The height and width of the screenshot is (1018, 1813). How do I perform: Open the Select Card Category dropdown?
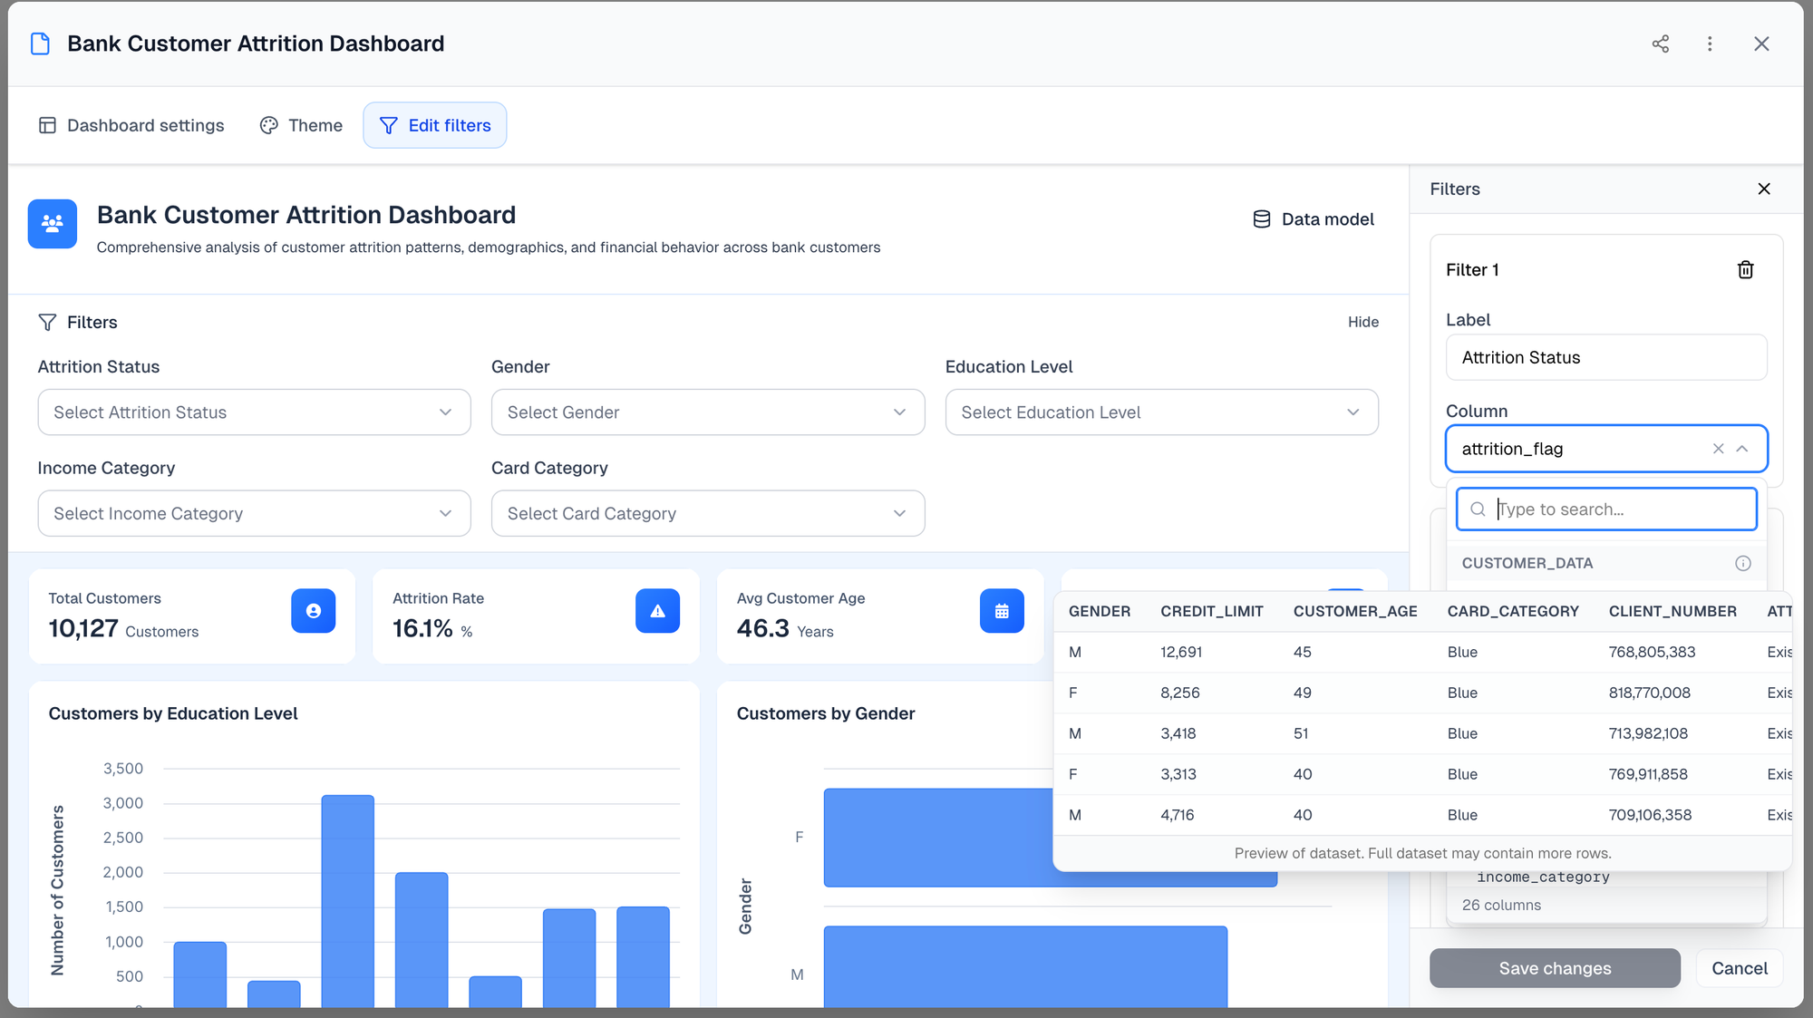tap(707, 514)
